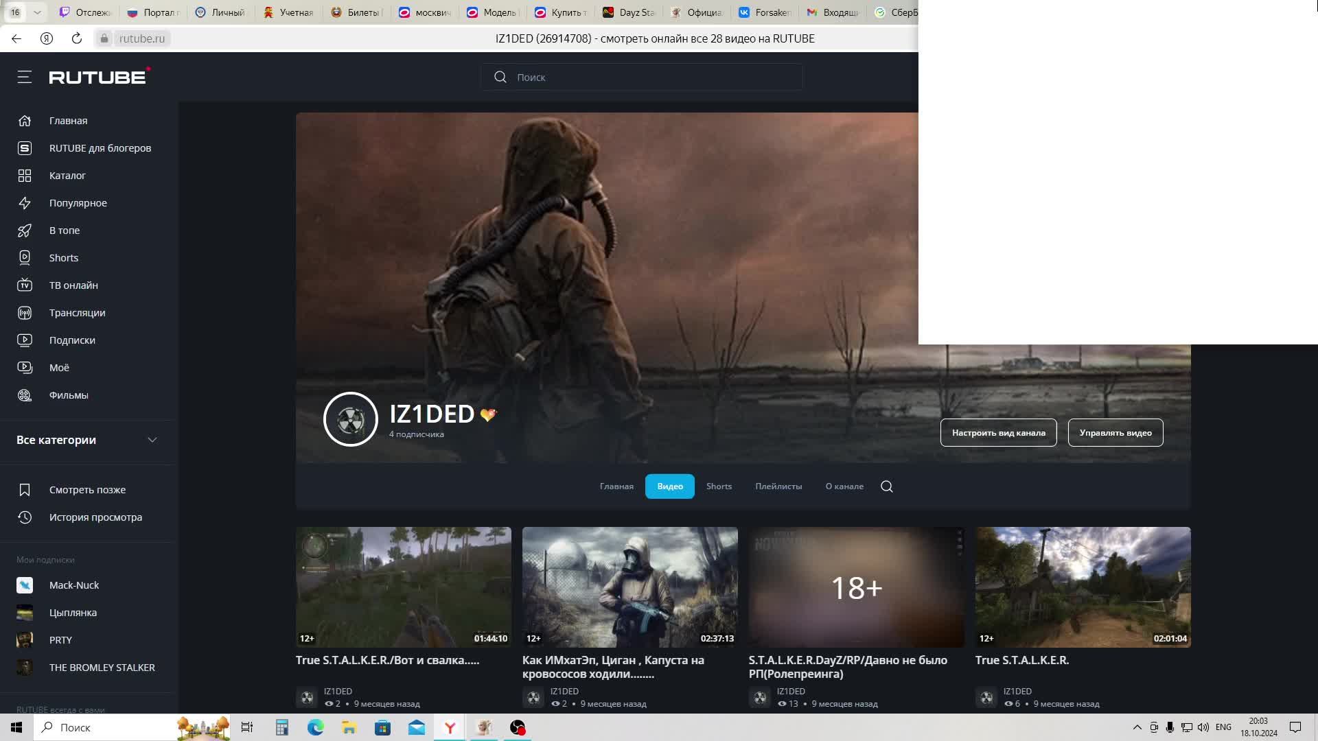
Task: Open the Плейлисты channel tab
Action: [x=778, y=486]
